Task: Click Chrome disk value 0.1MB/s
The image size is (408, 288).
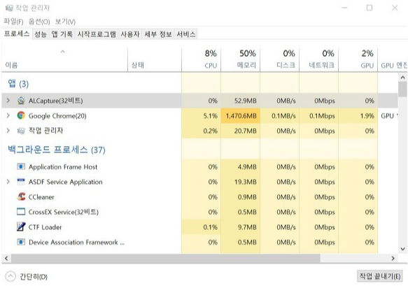Action: coord(283,115)
